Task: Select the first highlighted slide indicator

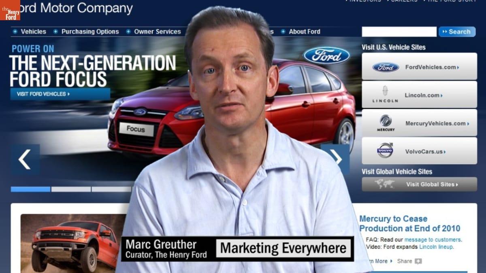Action: pos(30,189)
